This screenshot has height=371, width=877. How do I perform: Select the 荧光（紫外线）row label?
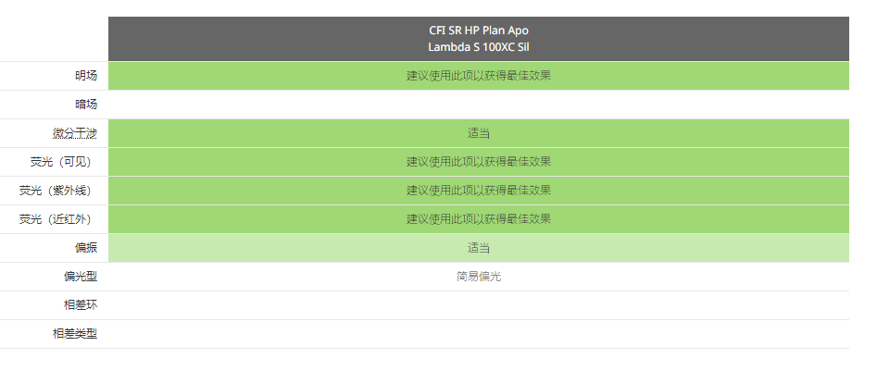[x=56, y=191]
